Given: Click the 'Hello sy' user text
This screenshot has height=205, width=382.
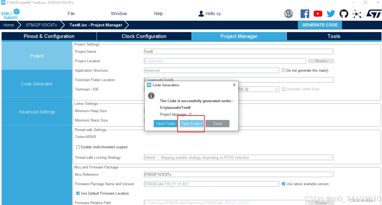Looking at the screenshot, I should (x=213, y=14).
